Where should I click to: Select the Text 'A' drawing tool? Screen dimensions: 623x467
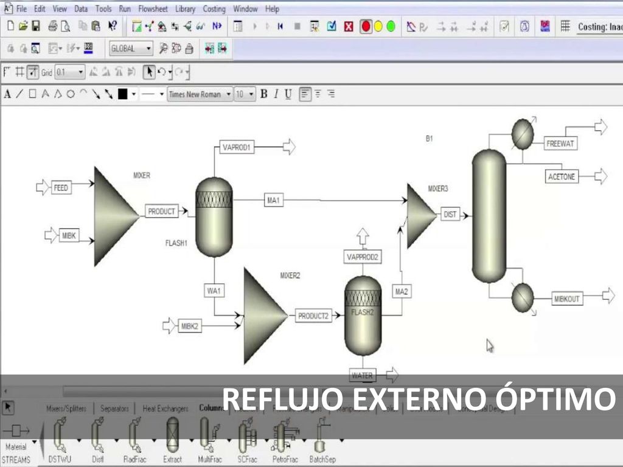coord(7,94)
